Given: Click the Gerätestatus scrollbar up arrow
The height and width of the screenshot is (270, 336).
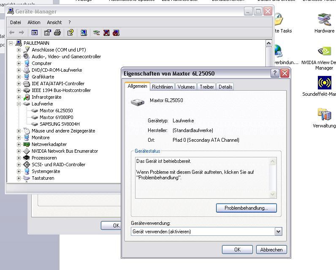Looking at the screenshot, I should pos(272,161).
